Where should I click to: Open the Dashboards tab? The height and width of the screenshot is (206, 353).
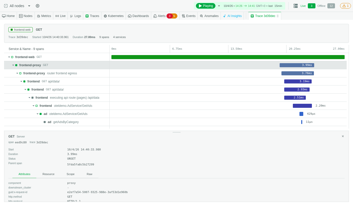click(138, 16)
